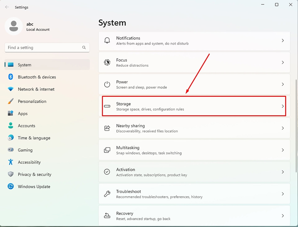Click the back arrow in Settings
The image size is (298, 227).
pyautogui.click(x=7, y=7)
